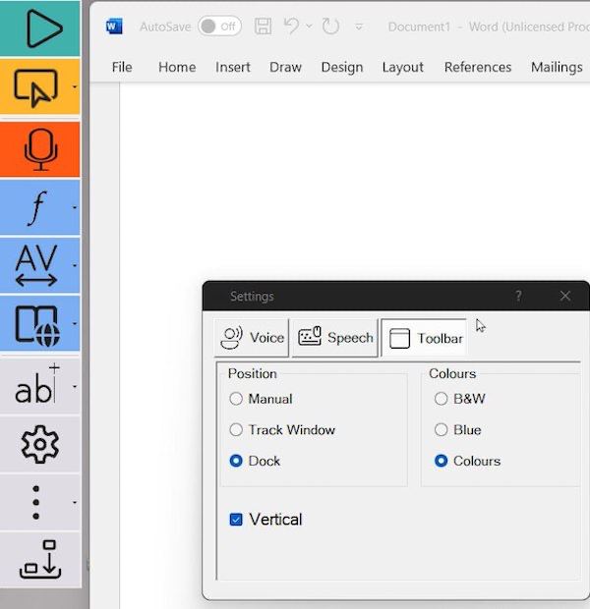Screen dimensions: 590x609
Task: Click the Settings dialog title text
Action: pos(252,297)
